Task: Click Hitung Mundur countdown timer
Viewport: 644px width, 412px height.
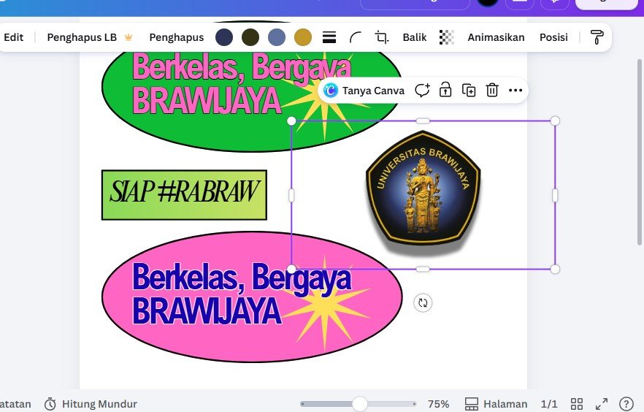Action: (x=91, y=404)
